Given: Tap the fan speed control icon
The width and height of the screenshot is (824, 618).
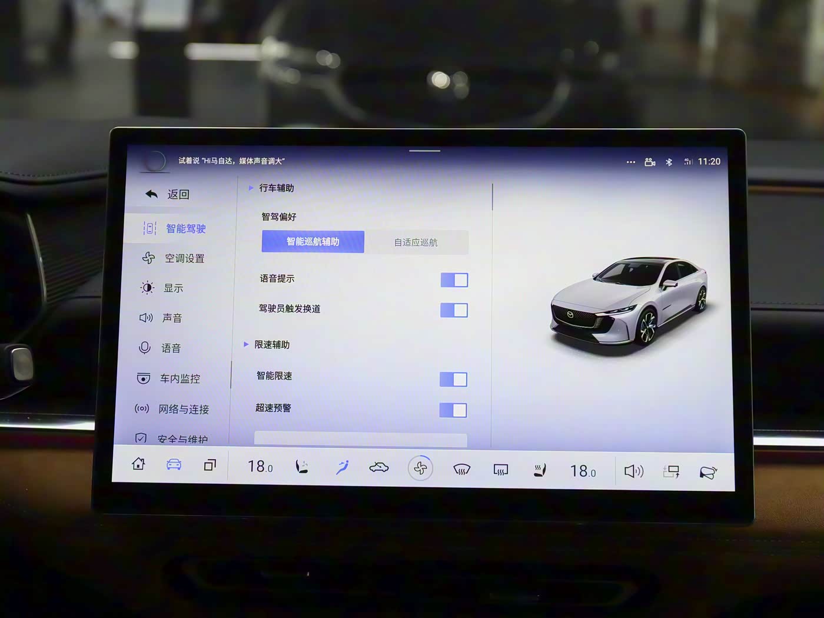Looking at the screenshot, I should (x=420, y=469).
